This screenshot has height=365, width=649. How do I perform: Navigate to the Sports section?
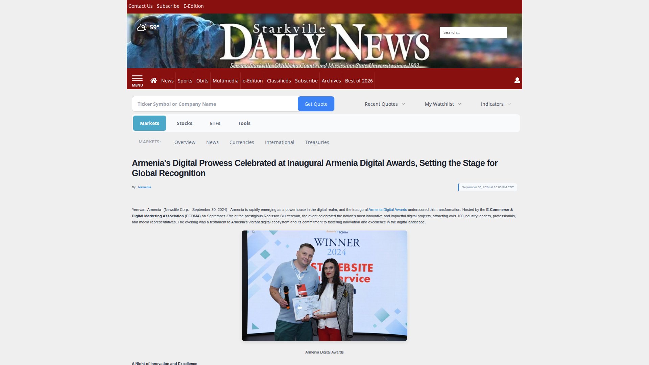point(185,80)
